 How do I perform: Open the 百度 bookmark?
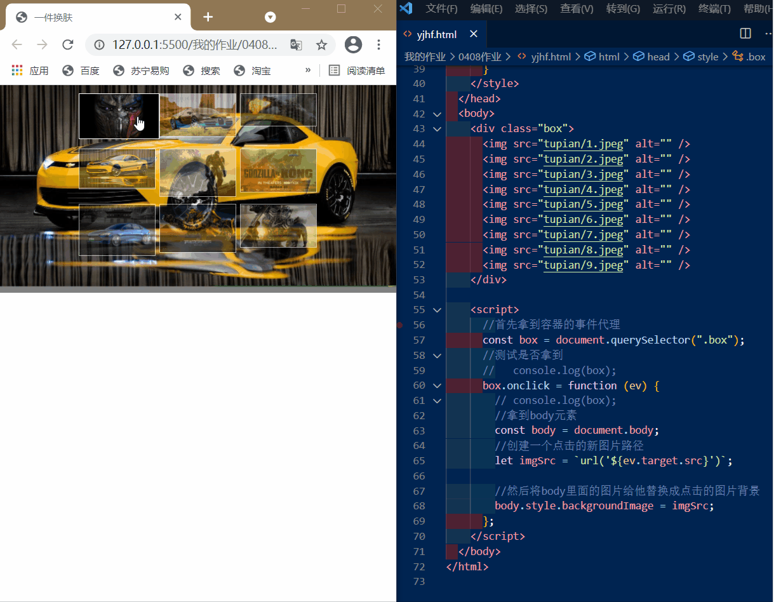(81, 70)
